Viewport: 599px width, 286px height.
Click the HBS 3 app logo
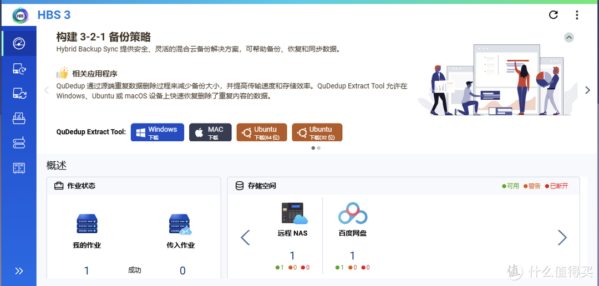pyautogui.click(x=21, y=16)
